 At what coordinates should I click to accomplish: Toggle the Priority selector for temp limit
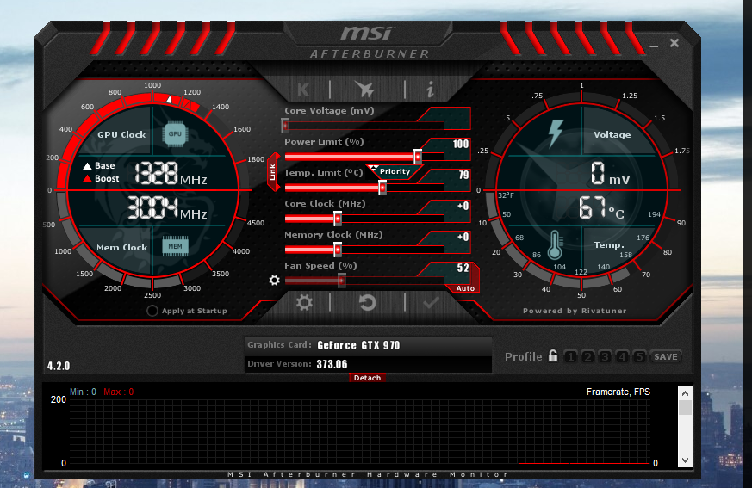coord(395,171)
